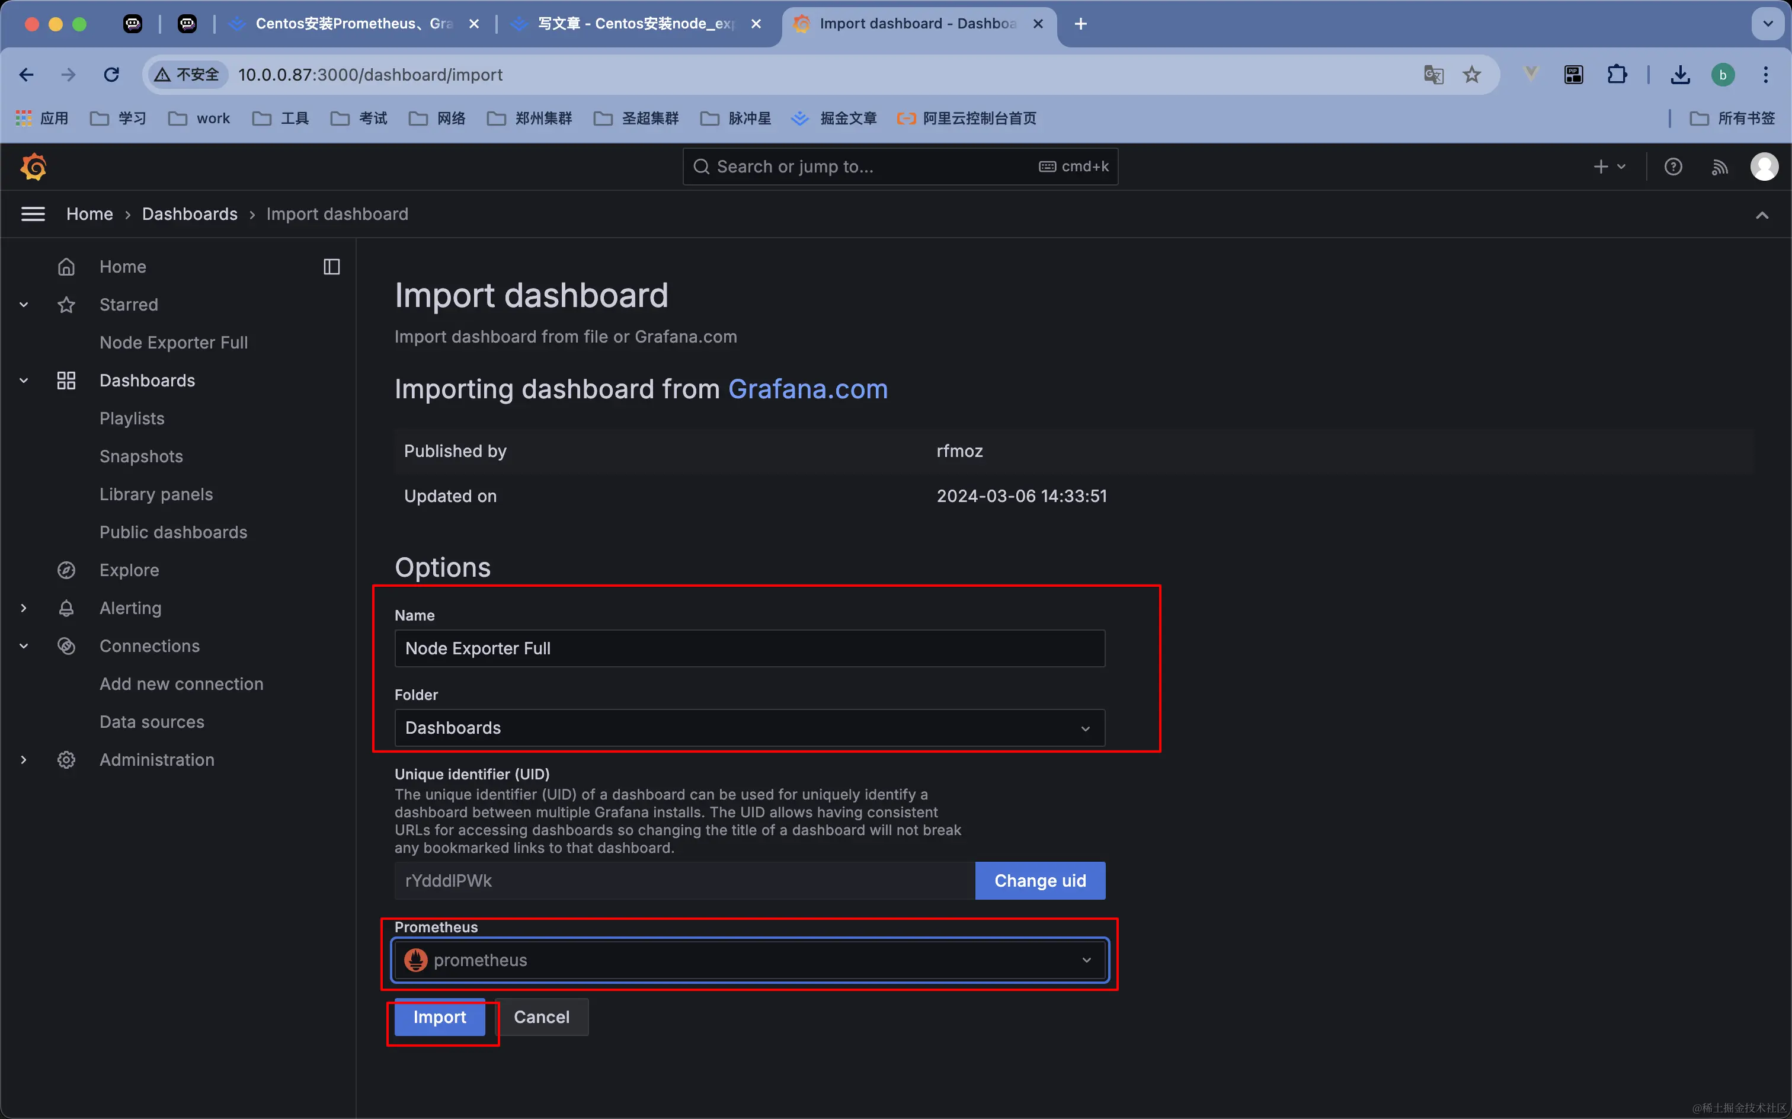Open the Folder dropdown showing Dashboards
Viewport: 1792px width, 1119px height.
[x=749, y=728]
